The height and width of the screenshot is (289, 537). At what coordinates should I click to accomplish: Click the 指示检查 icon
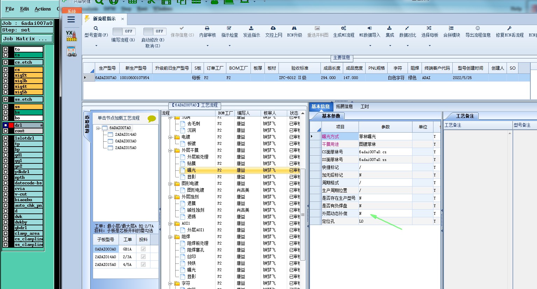229,28
